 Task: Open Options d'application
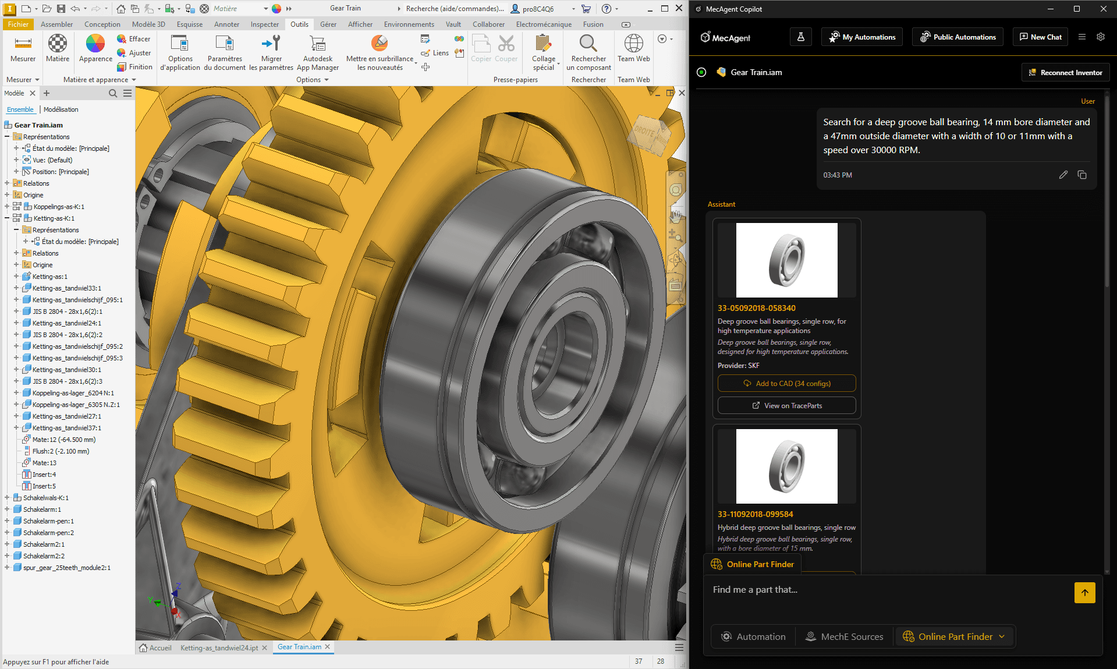(x=180, y=52)
